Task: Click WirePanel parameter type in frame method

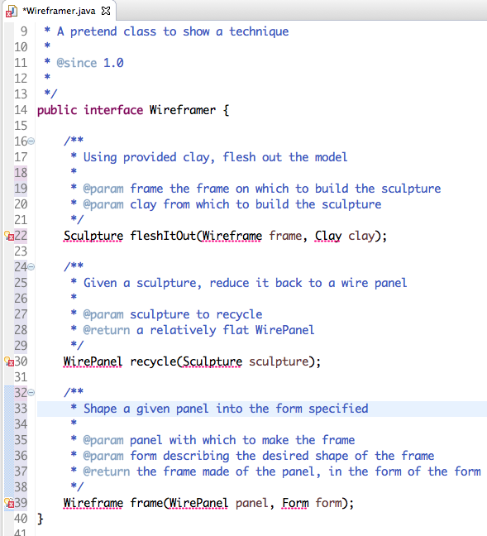Action: pos(199,503)
